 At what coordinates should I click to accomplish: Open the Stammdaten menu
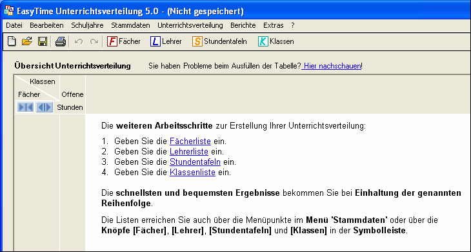(x=130, y=26)
